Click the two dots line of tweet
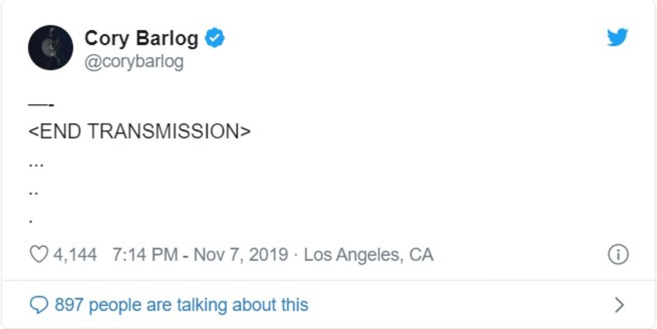657x329 pixels. (x=33, y=193)
